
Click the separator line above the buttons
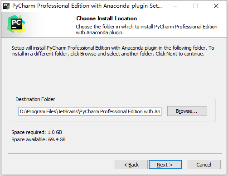(115, 154)
